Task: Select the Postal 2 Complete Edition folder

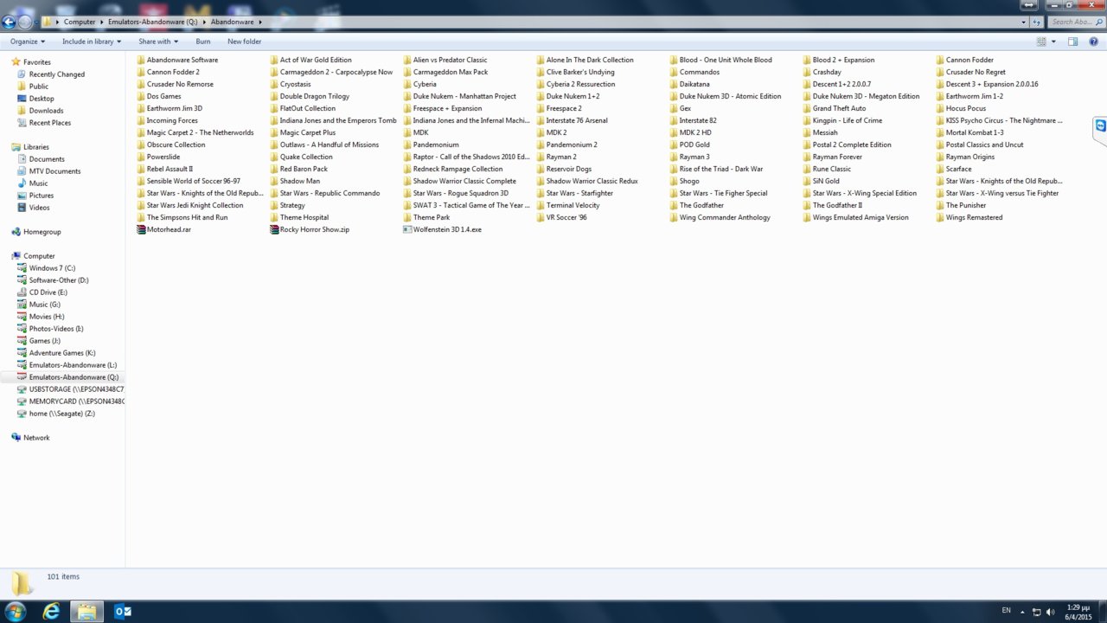Action: [x=852, y=145]
